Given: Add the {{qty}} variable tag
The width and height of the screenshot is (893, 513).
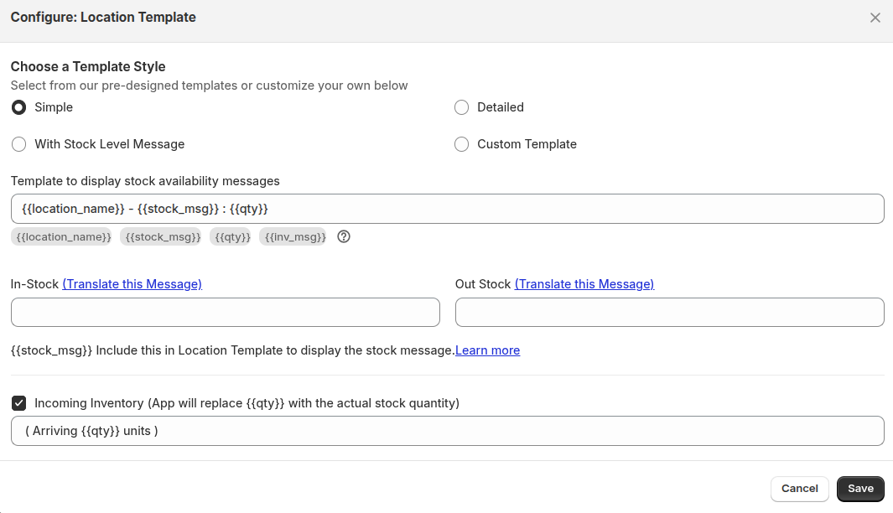Looking at the screenshot, I should 232,237.
